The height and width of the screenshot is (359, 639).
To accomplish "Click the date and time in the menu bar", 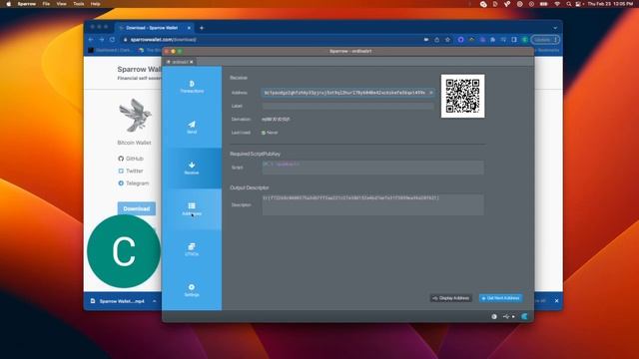I will click(x=610, y=4).
